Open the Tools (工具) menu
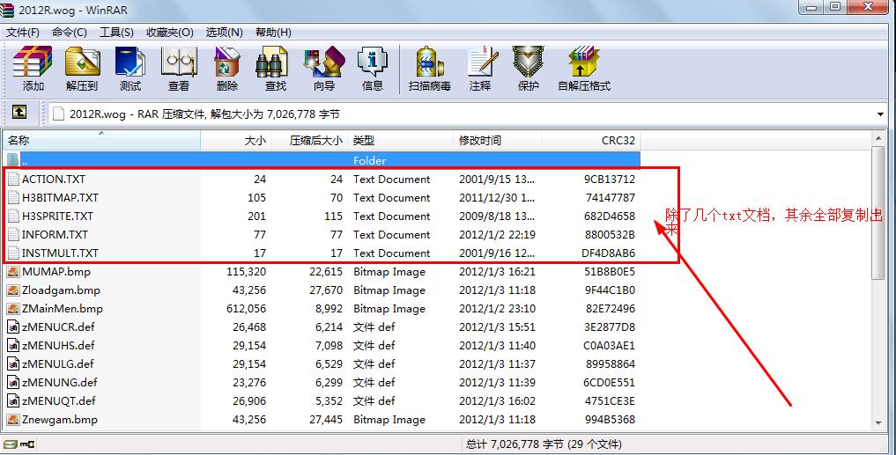Screen dimensions: 896x455 coord(116,33)
